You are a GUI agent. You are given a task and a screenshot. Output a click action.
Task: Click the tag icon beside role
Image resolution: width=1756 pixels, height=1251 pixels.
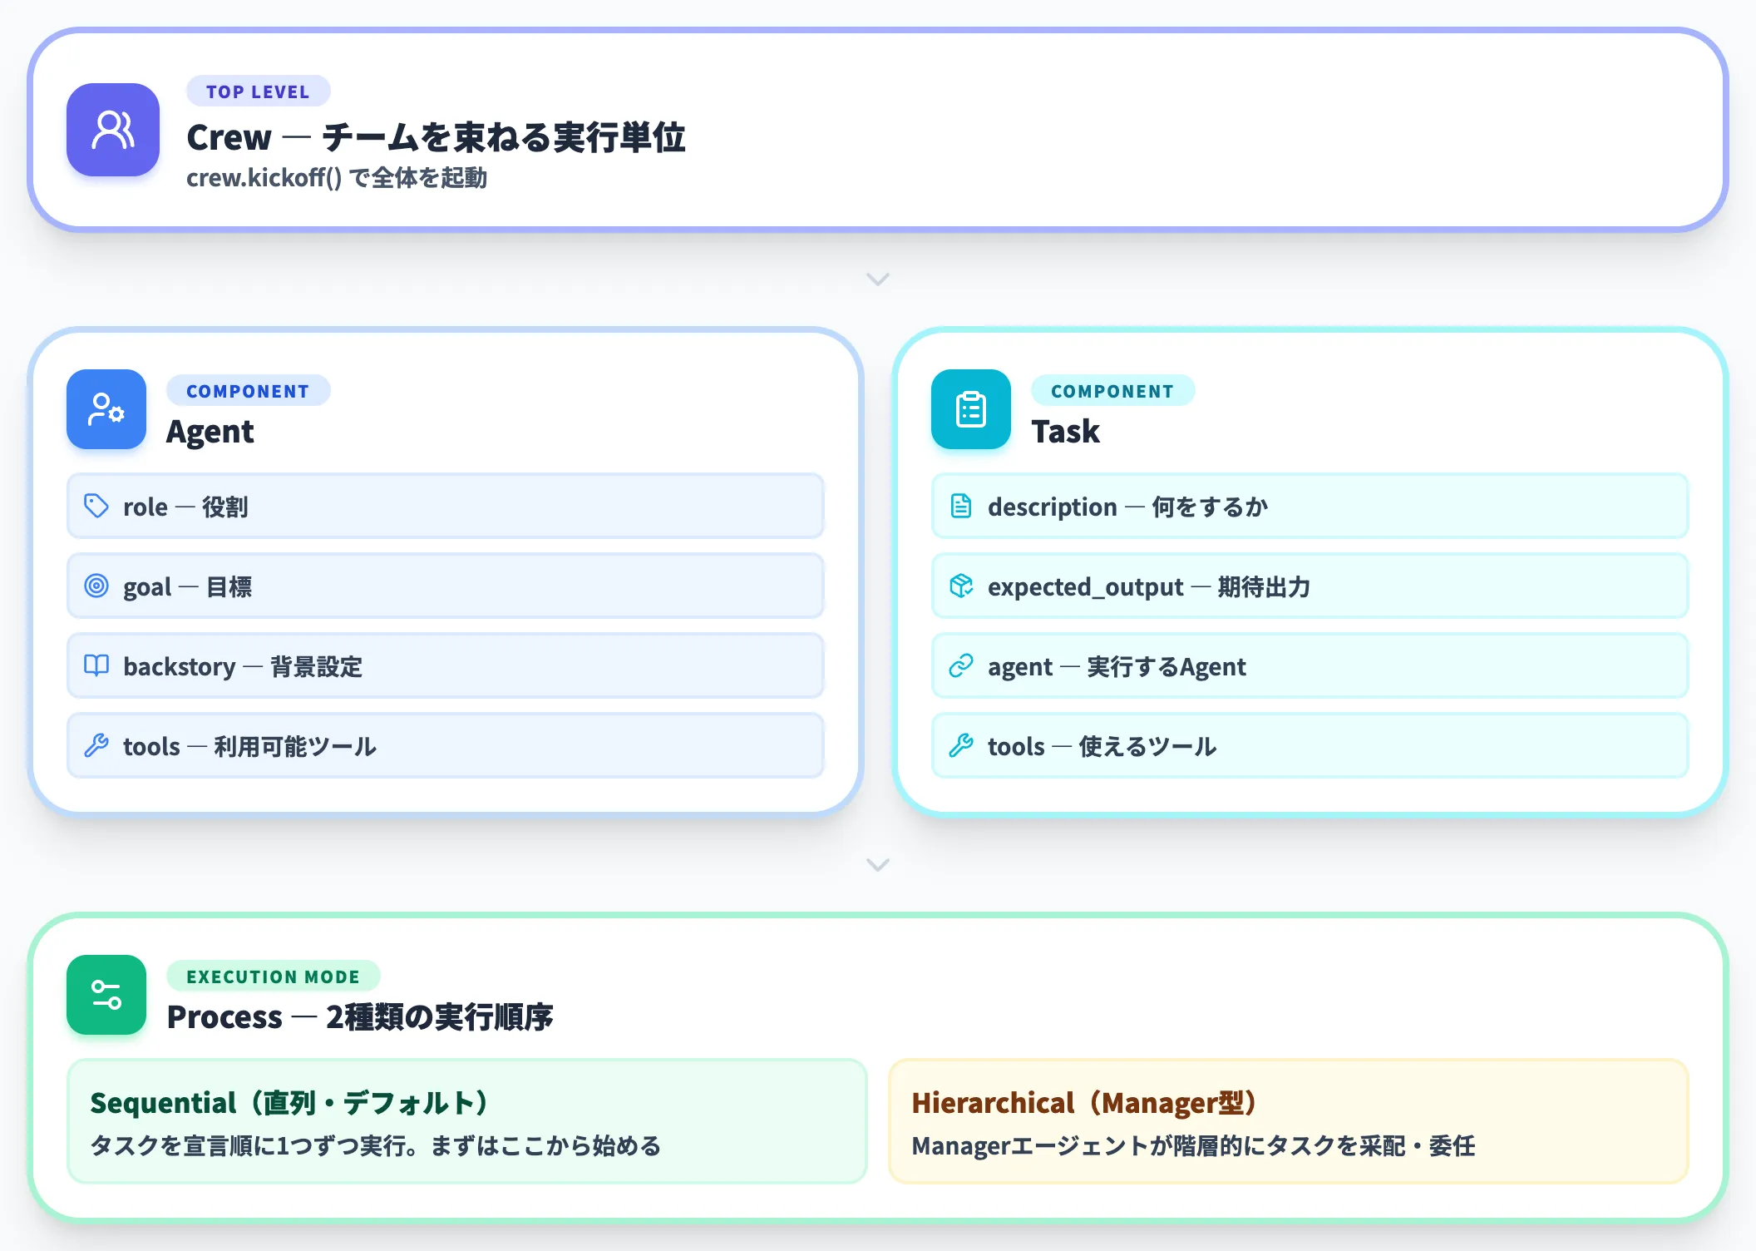tap(96, 506)
